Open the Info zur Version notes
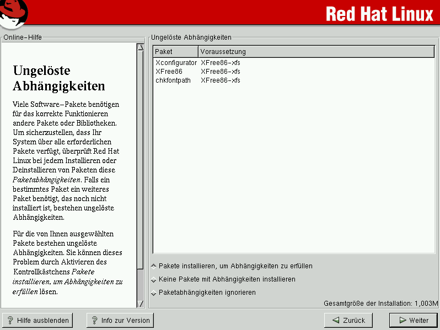The image size is (440, 330). [x=120, y=320]
